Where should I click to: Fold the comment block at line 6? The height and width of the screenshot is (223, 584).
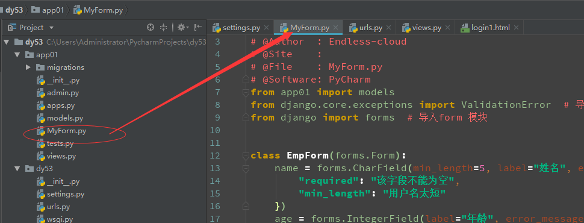[246, 80]
